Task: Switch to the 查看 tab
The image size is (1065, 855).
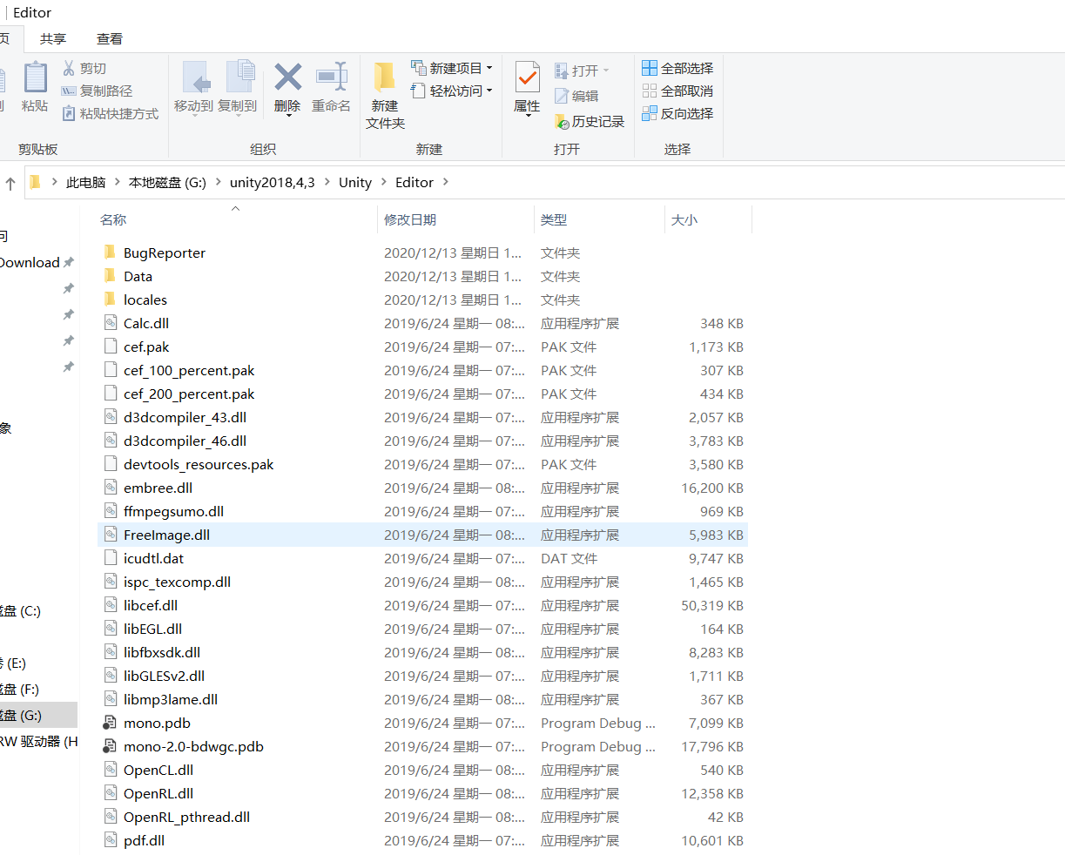Action: pos(108,38)
